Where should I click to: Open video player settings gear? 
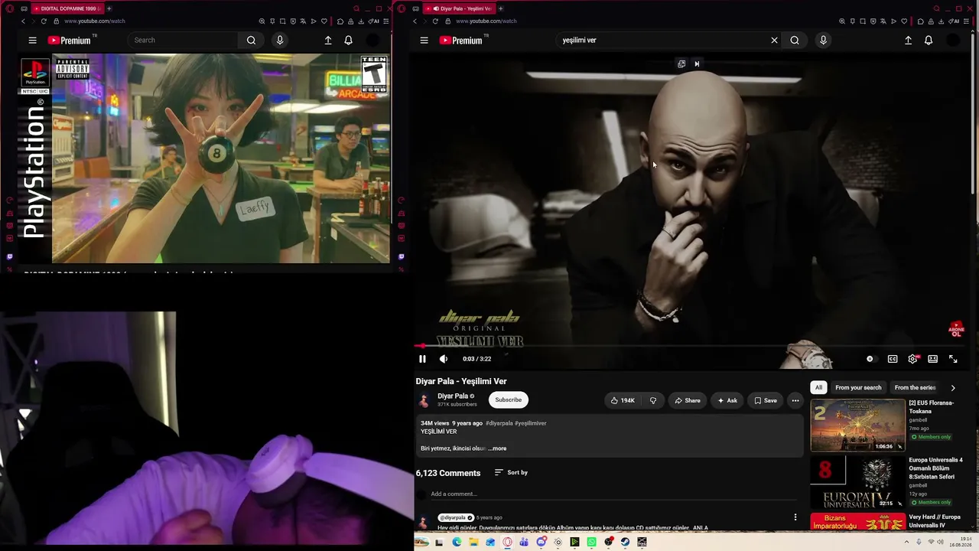(912, 359)
